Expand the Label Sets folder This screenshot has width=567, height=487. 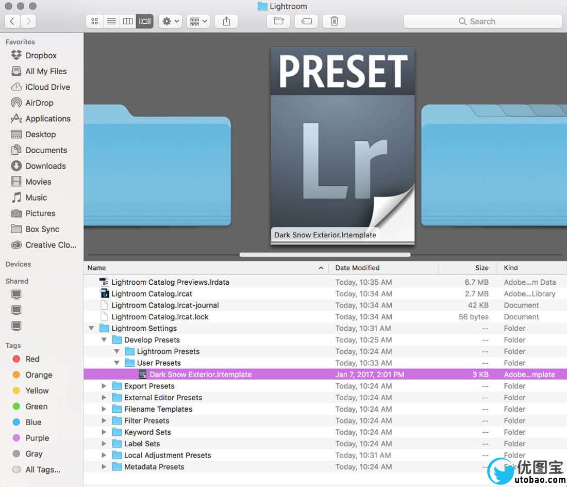104,444
